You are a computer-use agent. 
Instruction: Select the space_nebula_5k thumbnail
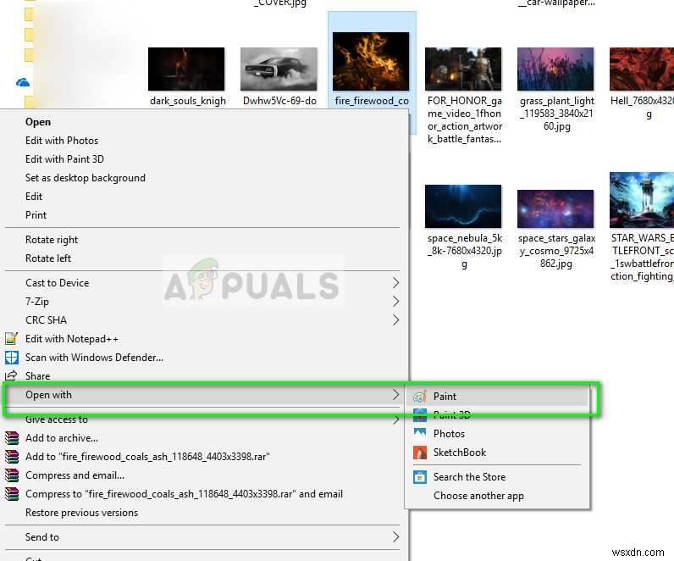point(463,206)
